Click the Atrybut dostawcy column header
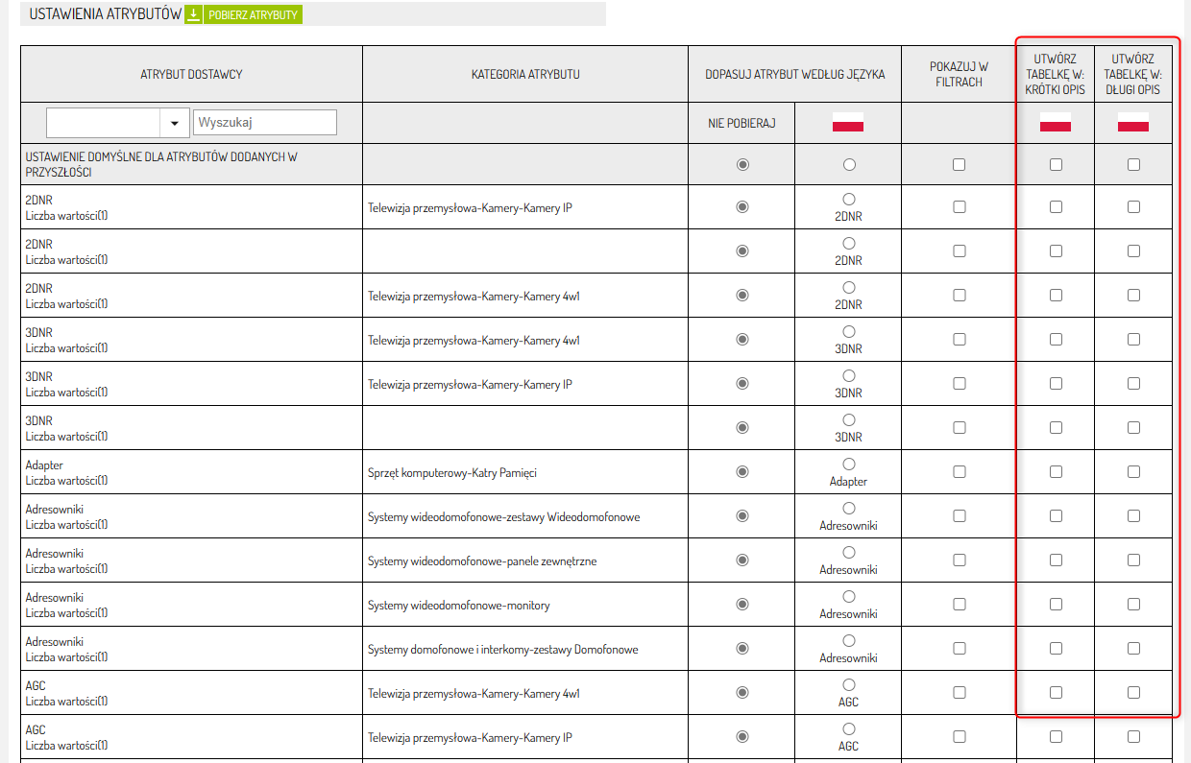 [191, 74]
